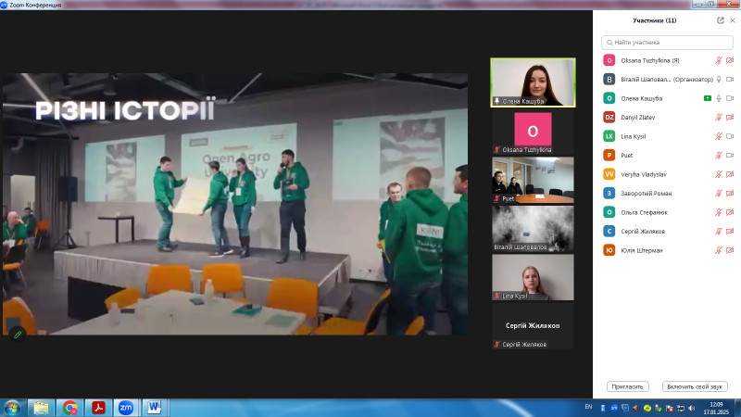
Task: Toggle Oksana Tuzhylkina's camera off icon
Action: [x=730, y=60]
